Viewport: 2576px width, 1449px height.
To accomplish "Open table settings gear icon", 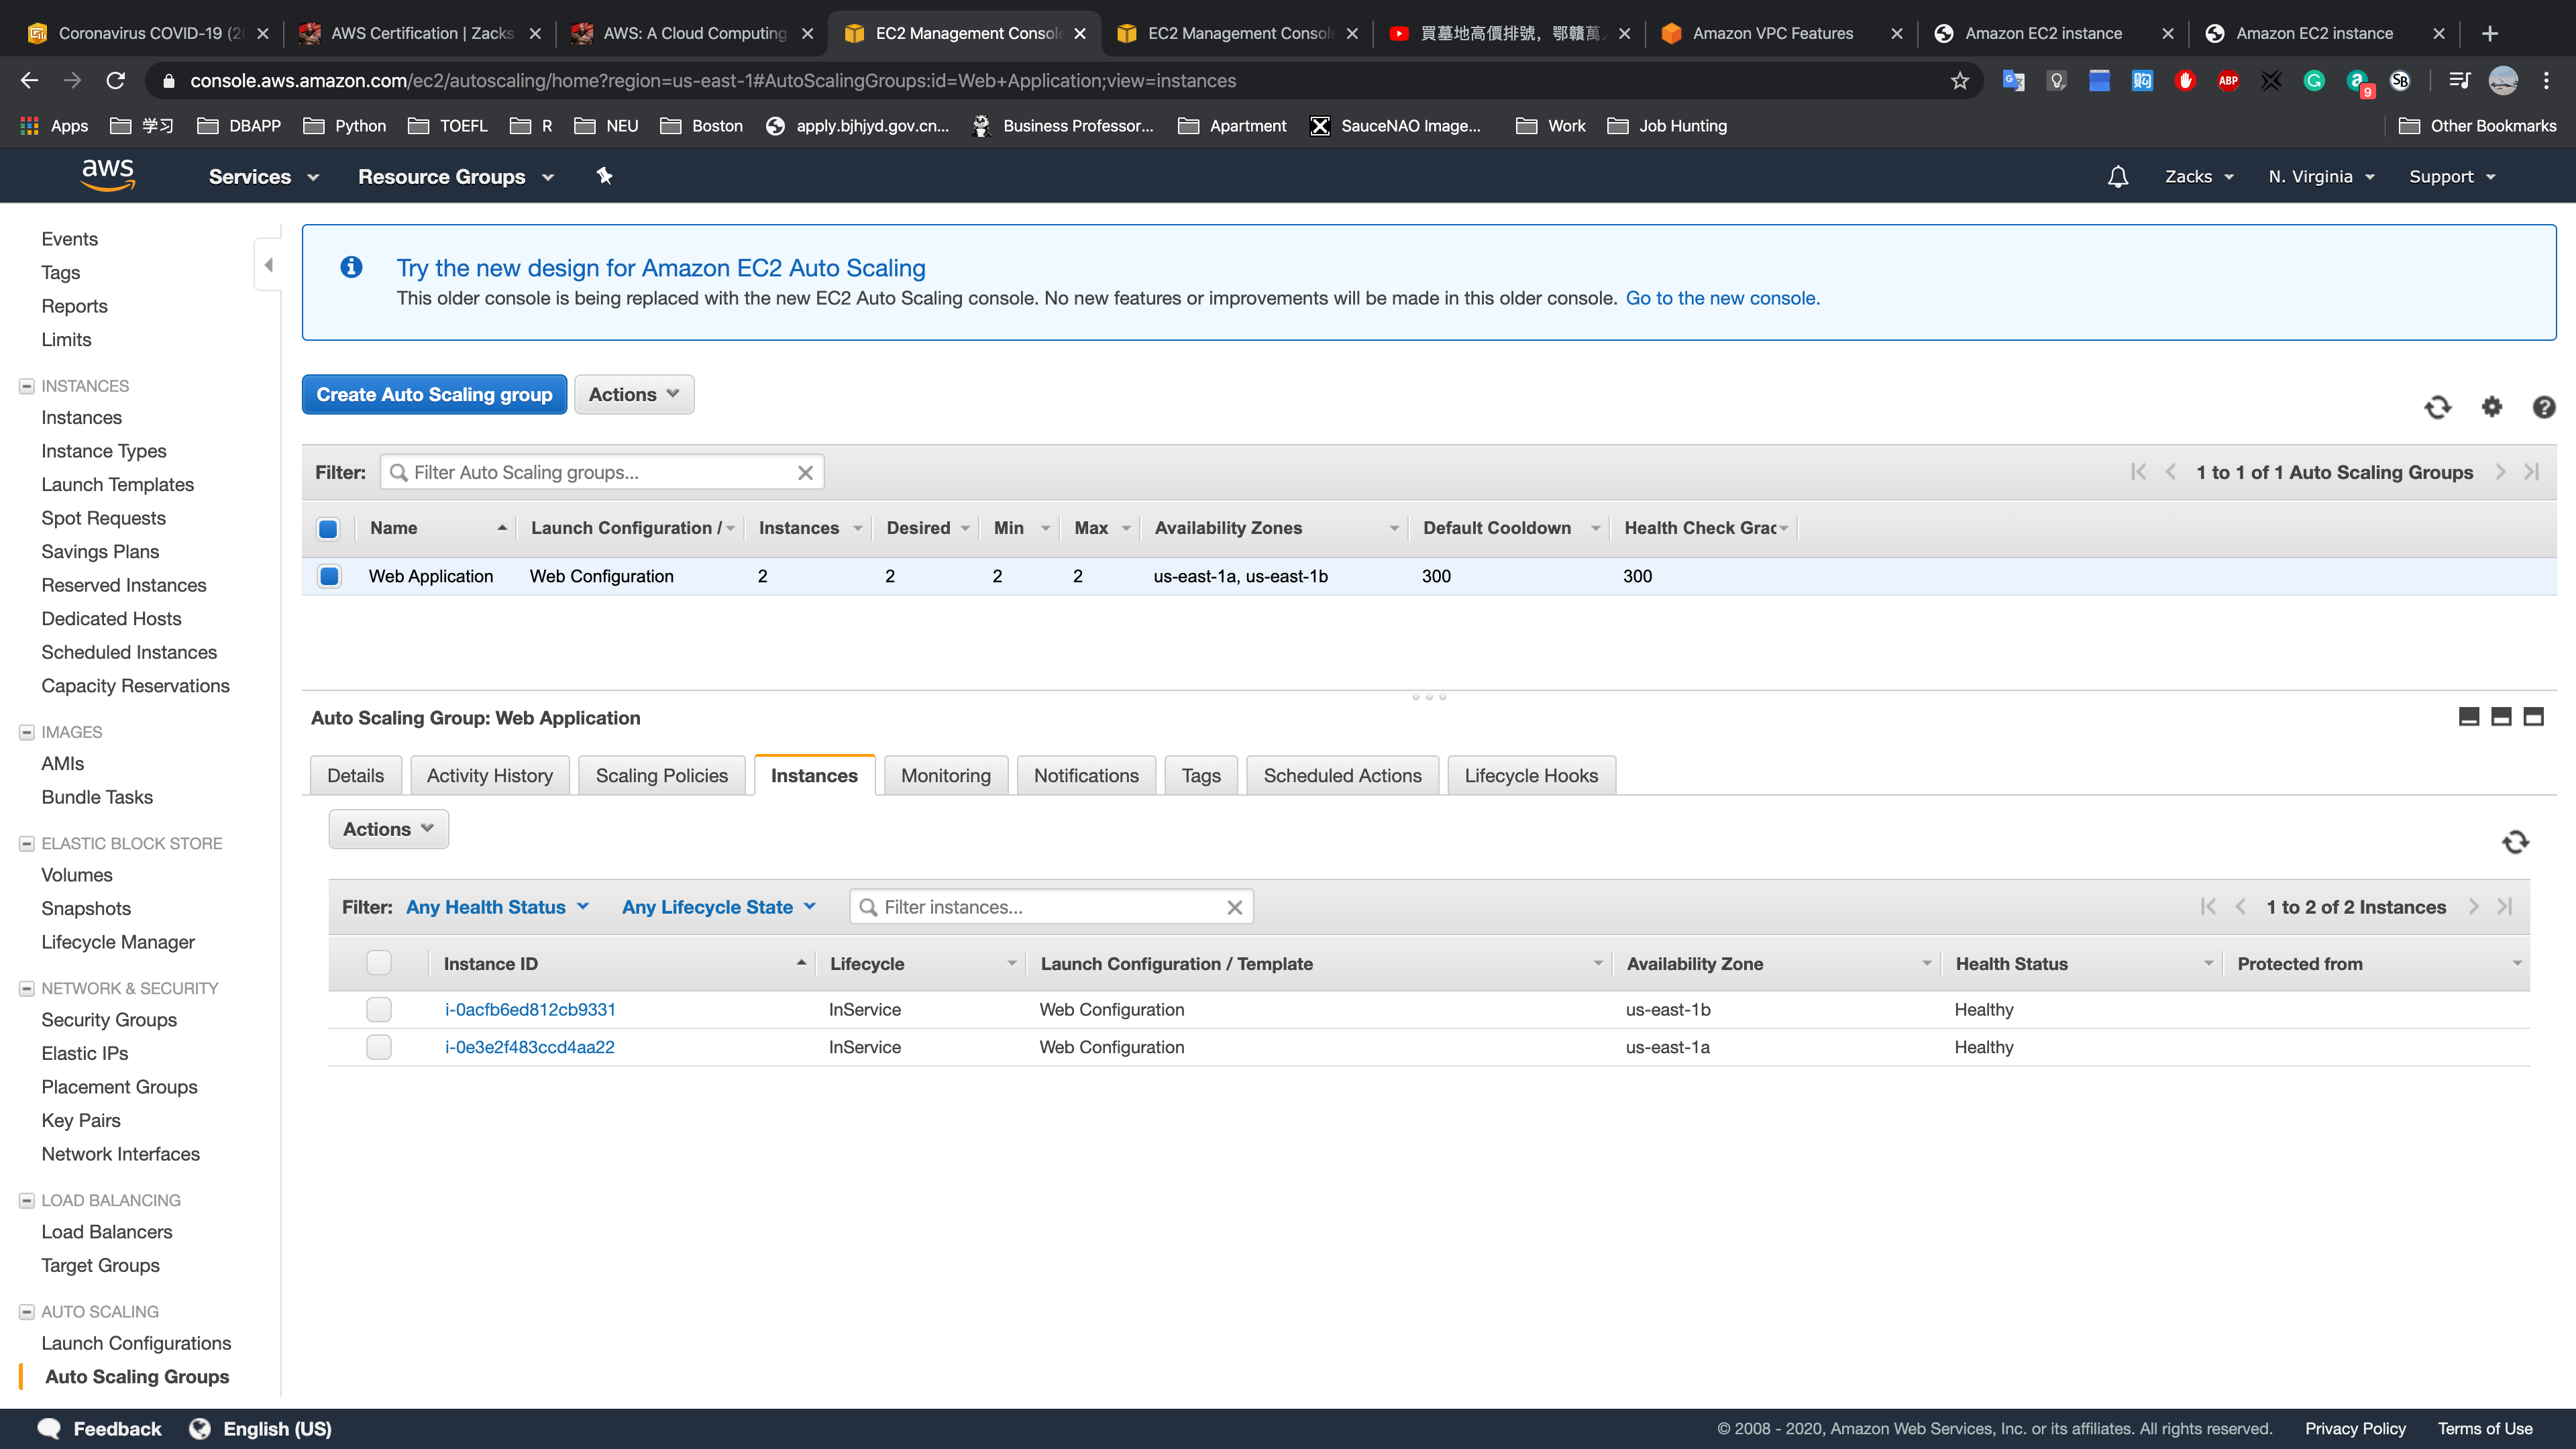I will [x=2491, y=407].
